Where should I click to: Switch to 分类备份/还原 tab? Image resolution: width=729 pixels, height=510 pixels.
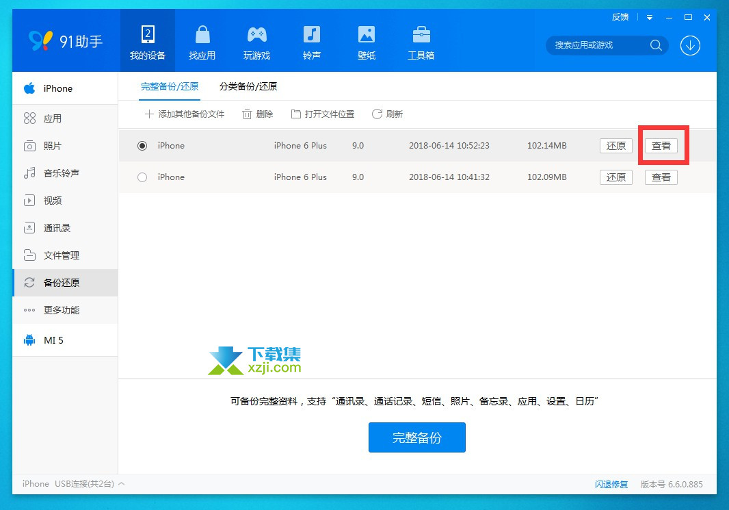248,86
